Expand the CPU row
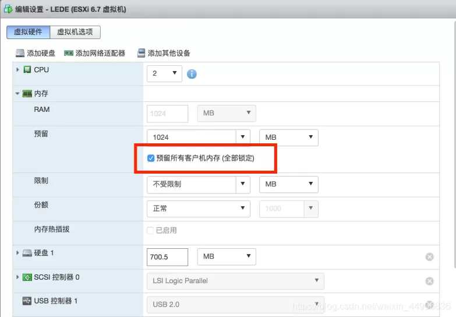This screenshot has width=456, height=317. coord(17,69)
